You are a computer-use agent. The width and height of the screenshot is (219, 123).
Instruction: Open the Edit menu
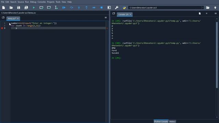pos(7,2)
